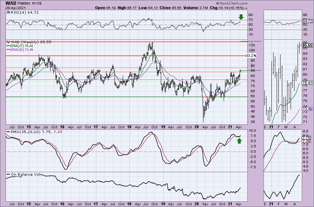
Task: Click the Close 85.55 header value
Action: [170, 8]
